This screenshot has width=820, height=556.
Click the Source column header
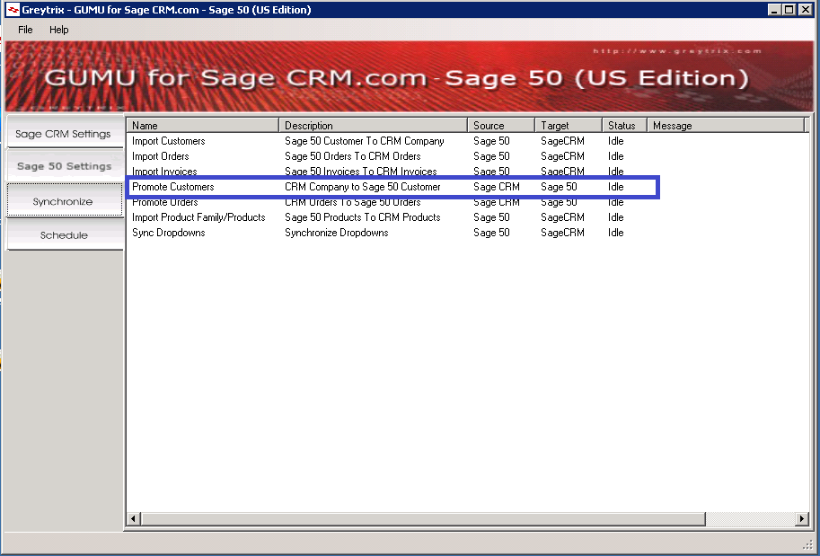(501, 126)
